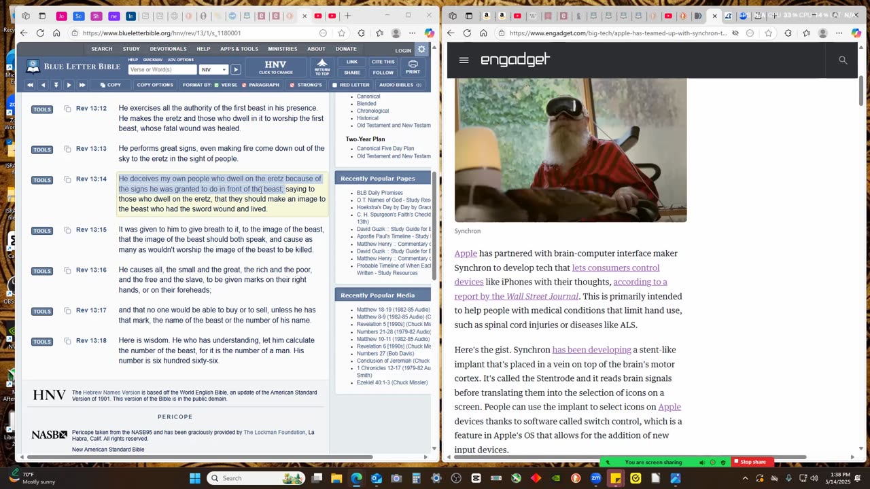The width and height of the screenshot is (870, 489).
Task: Click in the Verse or Word(s) search field
Action: tap(162, 69)
